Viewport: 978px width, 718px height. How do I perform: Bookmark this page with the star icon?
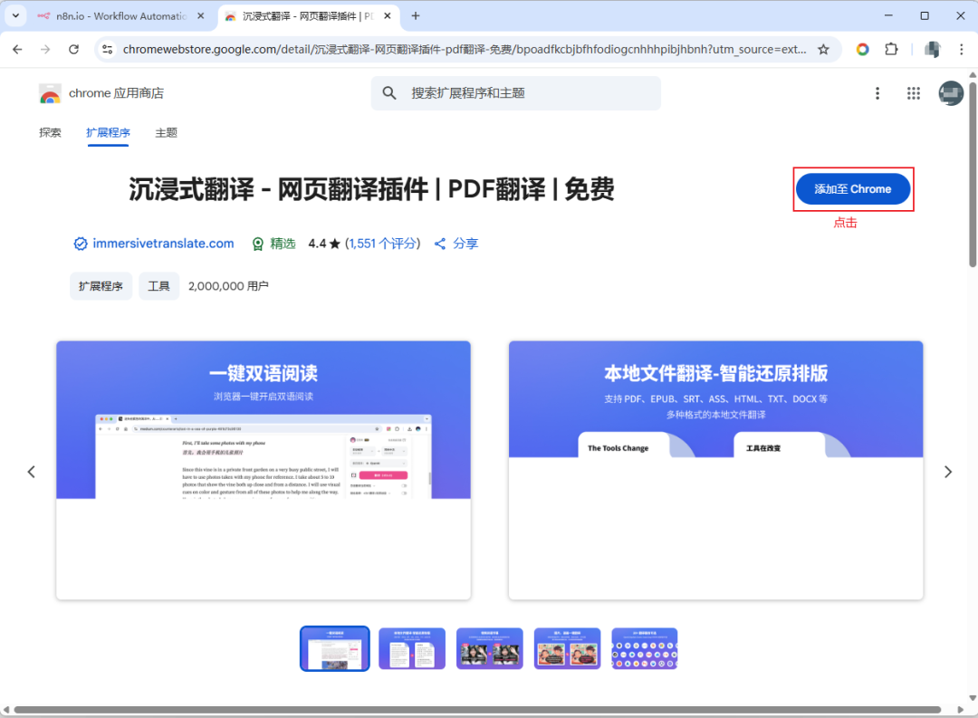[823, 49]
